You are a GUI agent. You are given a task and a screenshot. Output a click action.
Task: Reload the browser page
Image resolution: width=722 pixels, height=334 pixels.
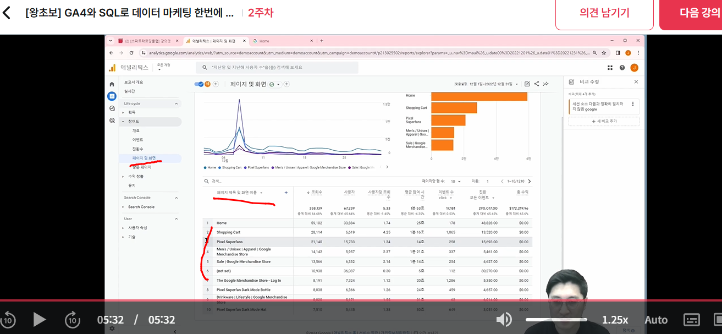tap(131, 53)
